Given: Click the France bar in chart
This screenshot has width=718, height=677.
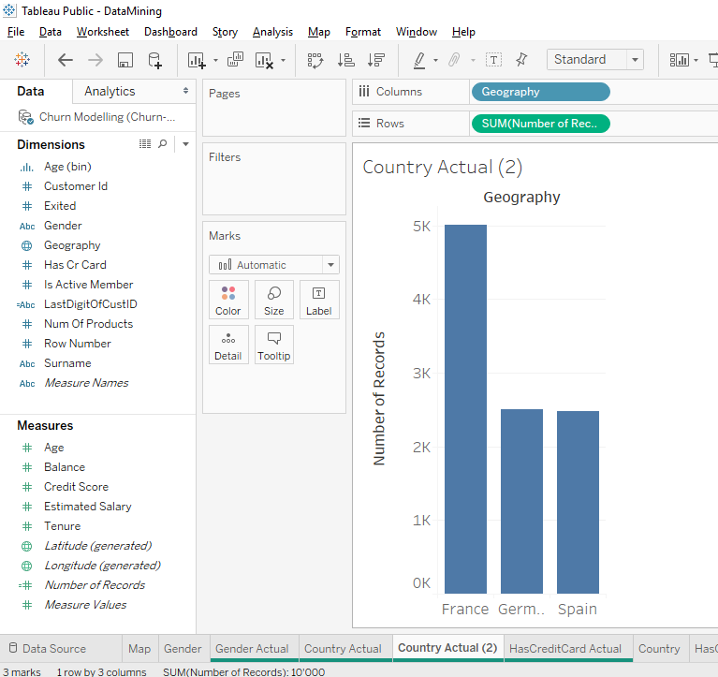Looking at the screenshot, I should (x=465, y=408).
